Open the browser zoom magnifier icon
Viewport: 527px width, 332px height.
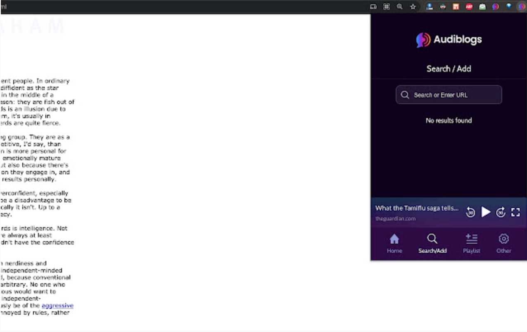[399, 7]
